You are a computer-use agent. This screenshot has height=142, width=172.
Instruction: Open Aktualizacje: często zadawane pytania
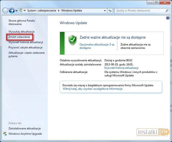point(27,54)
